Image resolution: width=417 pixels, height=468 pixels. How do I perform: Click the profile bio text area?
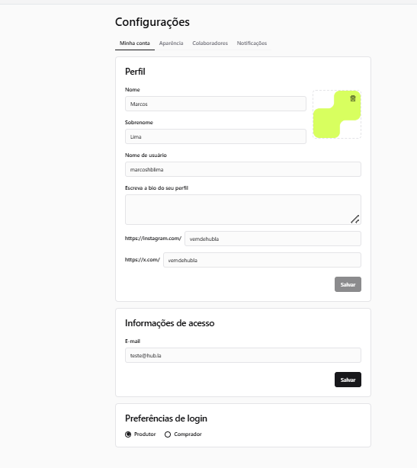243,210
